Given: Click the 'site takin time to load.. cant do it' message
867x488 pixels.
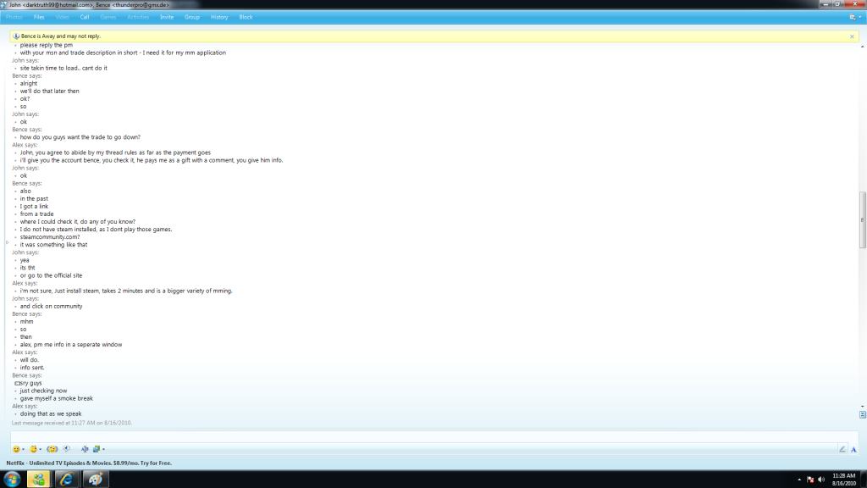Looking at the screenshot, I should pyautogui.click(x=64, y=68).
